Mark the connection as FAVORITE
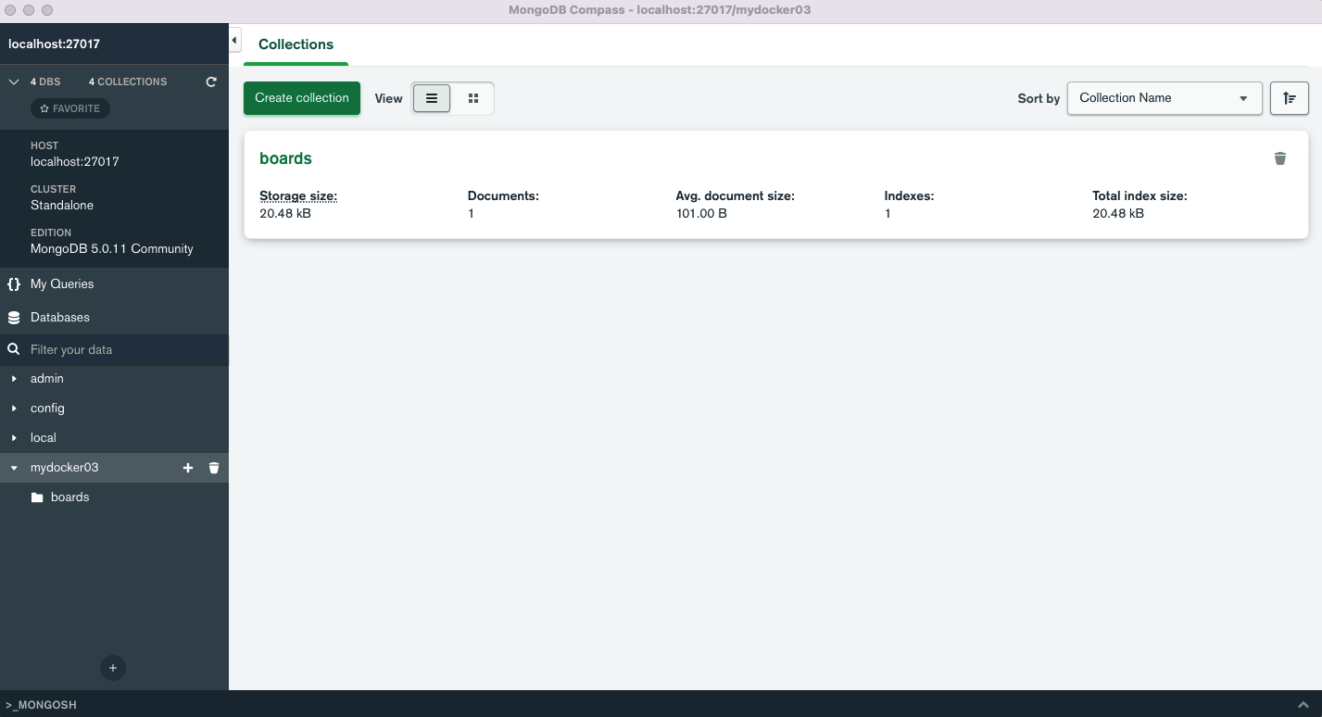The height and width of the screenshot is (717, 1322). click(70, 108)
